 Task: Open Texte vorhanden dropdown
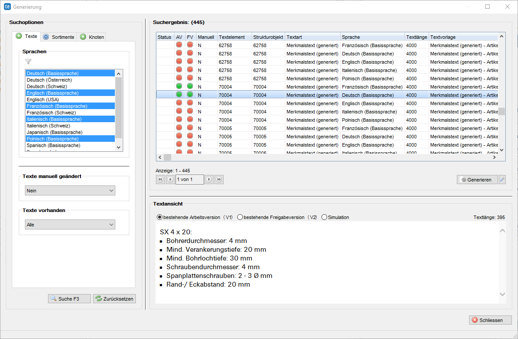(x=70, y=224)
